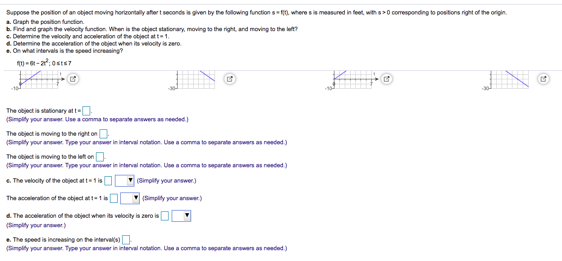Click the acceleration answer box in part d

coord(164,215)
